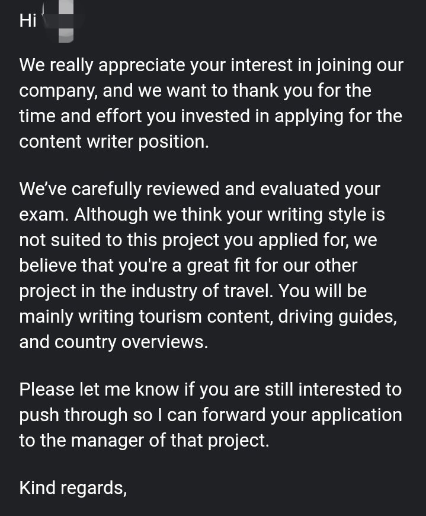This screenshot has height=516, width=426.
Task: Click the line starting "exam. Although we think"
Action: tap(202, 215)
